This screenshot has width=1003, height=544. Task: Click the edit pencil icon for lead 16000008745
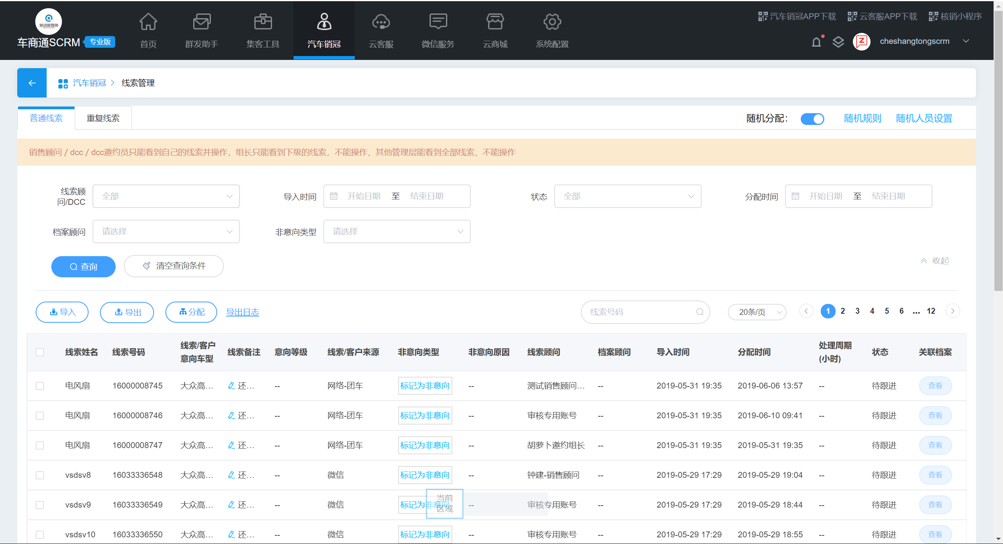coord(231,386)
